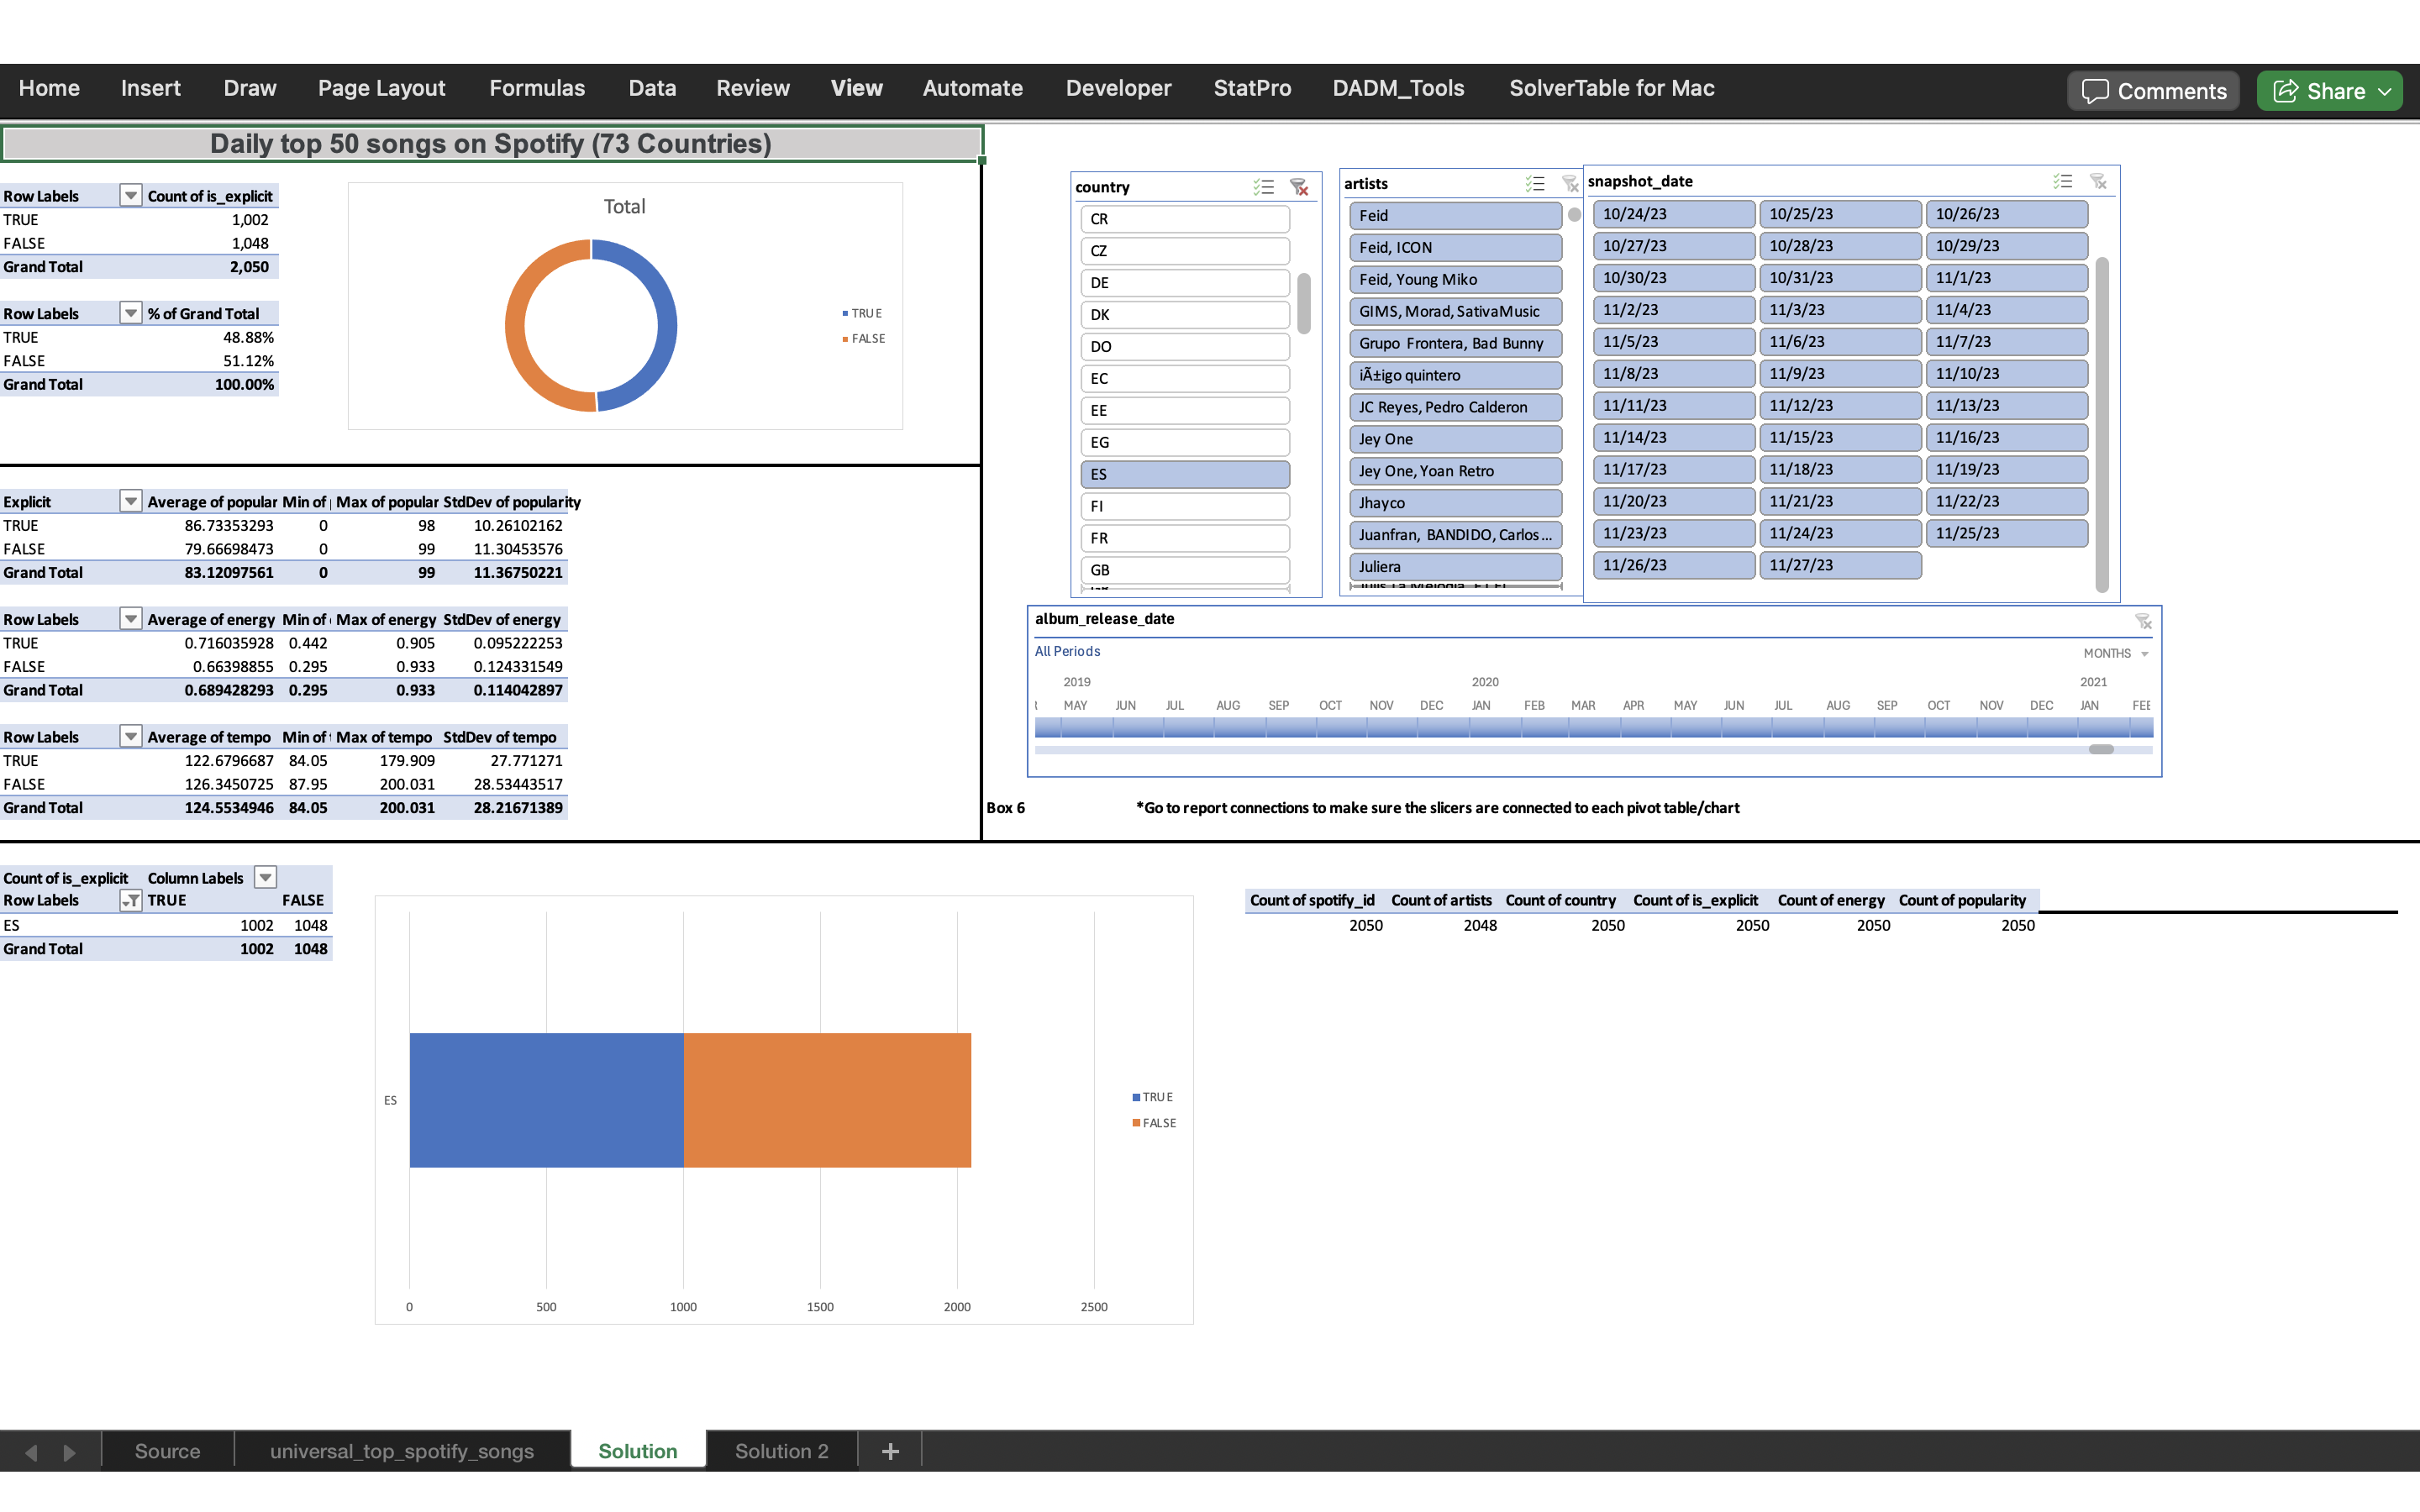Select the dashboard title cell
2420x1512 pixels.
tap(491, 143)
